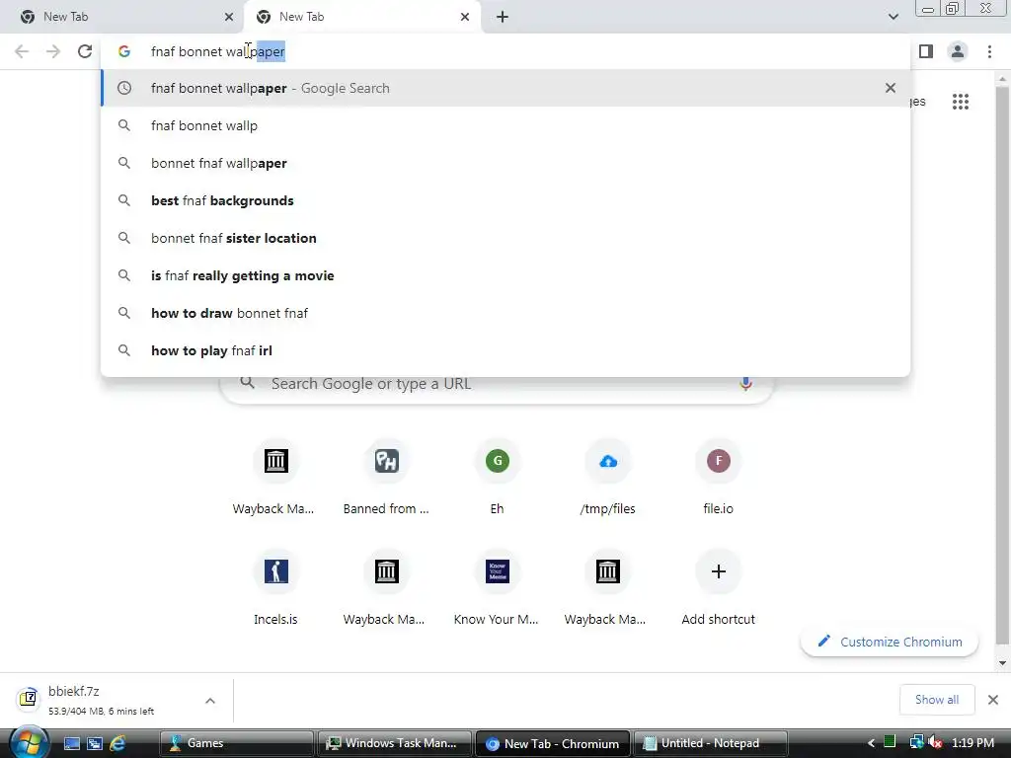Click the Switch between windows quick launch icon

pyautogui.click(x=94, y=743)
